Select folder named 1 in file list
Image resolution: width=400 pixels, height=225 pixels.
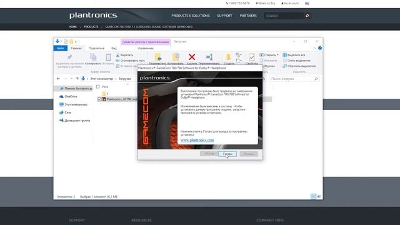pos(105,94)
